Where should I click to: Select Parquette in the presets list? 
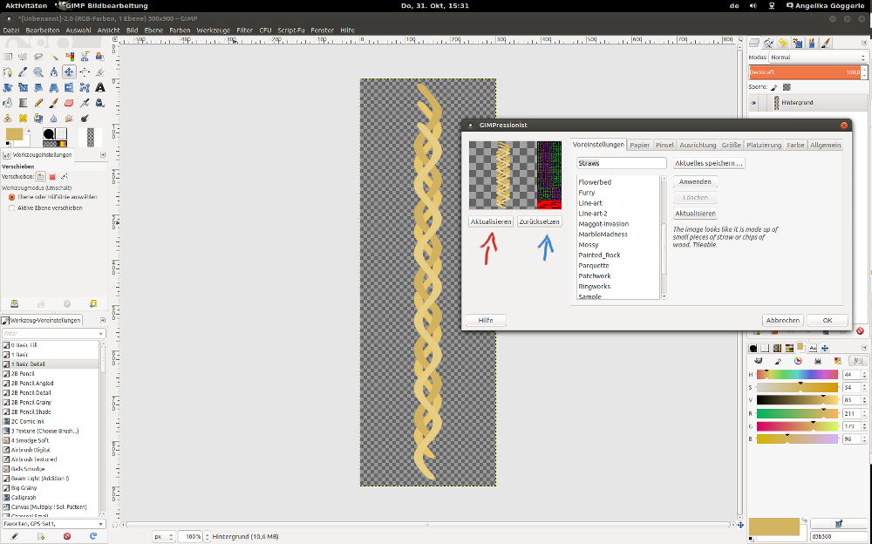pyautogui.click(x=594, y=266)
